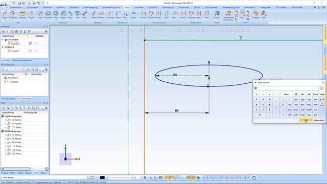Open the Feature tab at bottom left
The width and height of the screenshot is (327, 184).
[x=5, y=173]
